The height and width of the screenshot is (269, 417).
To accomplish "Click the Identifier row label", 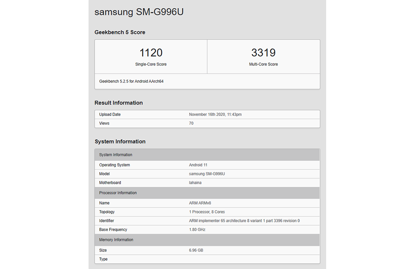I will coord(107,221).
